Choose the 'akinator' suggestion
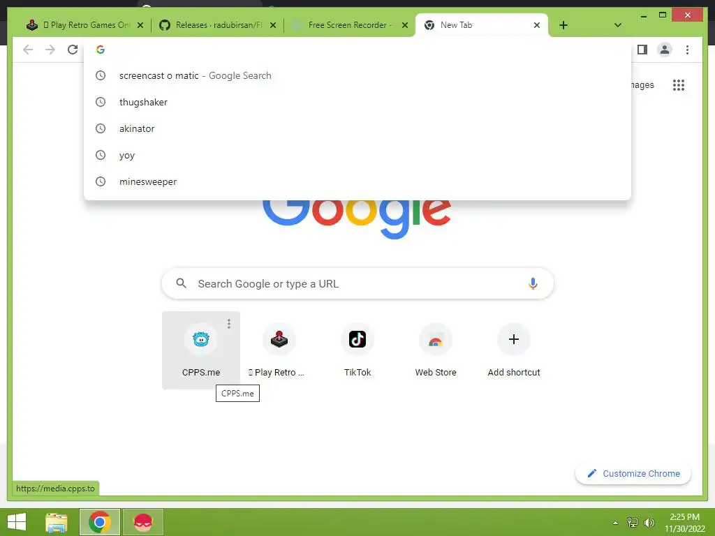715x536 pixels. [357, 128]
